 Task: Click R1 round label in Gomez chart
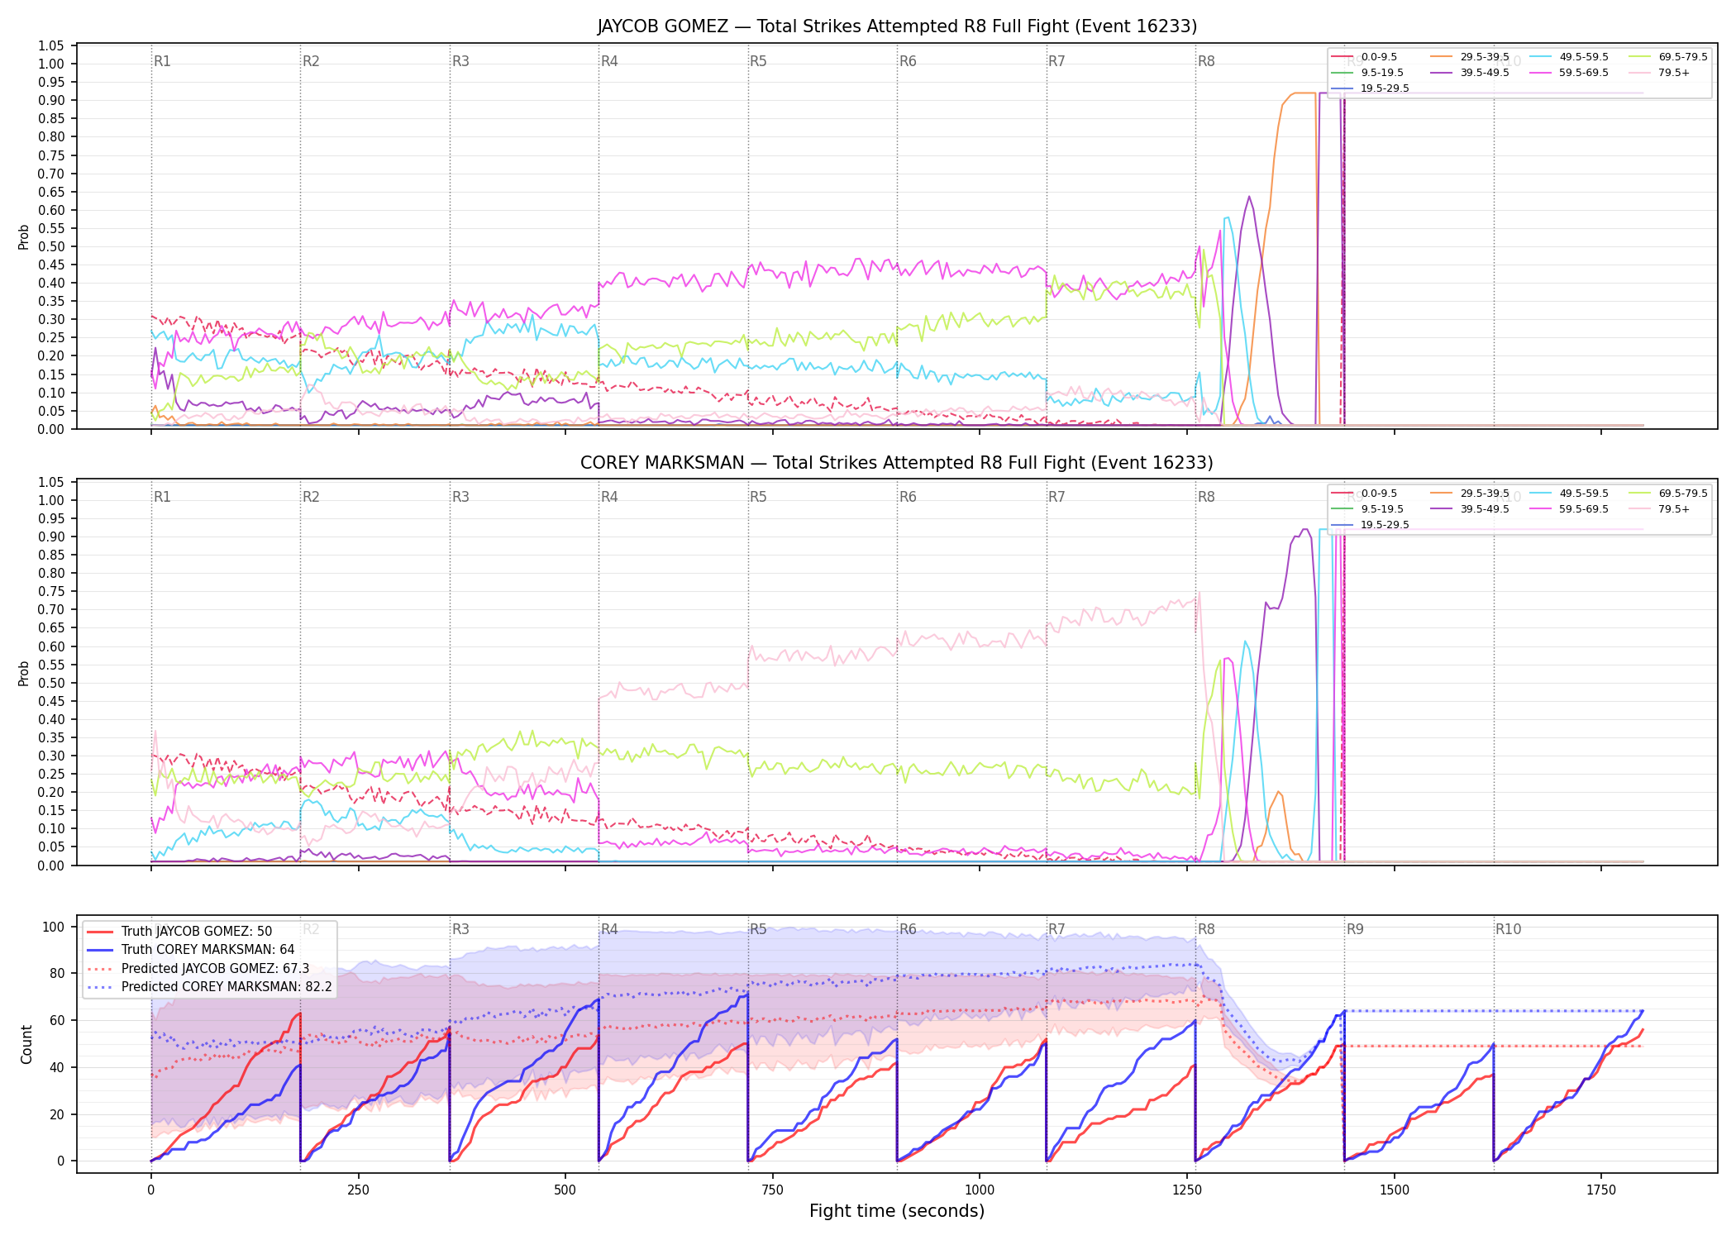click(x=162, y=62)
